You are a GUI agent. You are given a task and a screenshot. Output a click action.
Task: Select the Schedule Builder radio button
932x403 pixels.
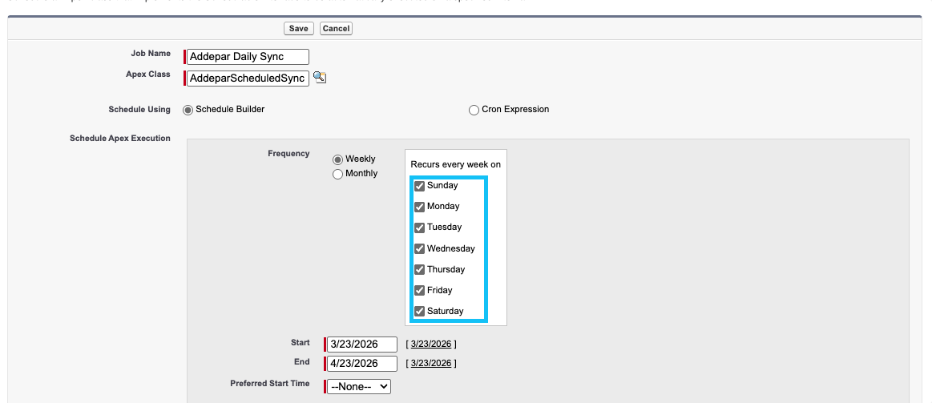click(188, 110)
